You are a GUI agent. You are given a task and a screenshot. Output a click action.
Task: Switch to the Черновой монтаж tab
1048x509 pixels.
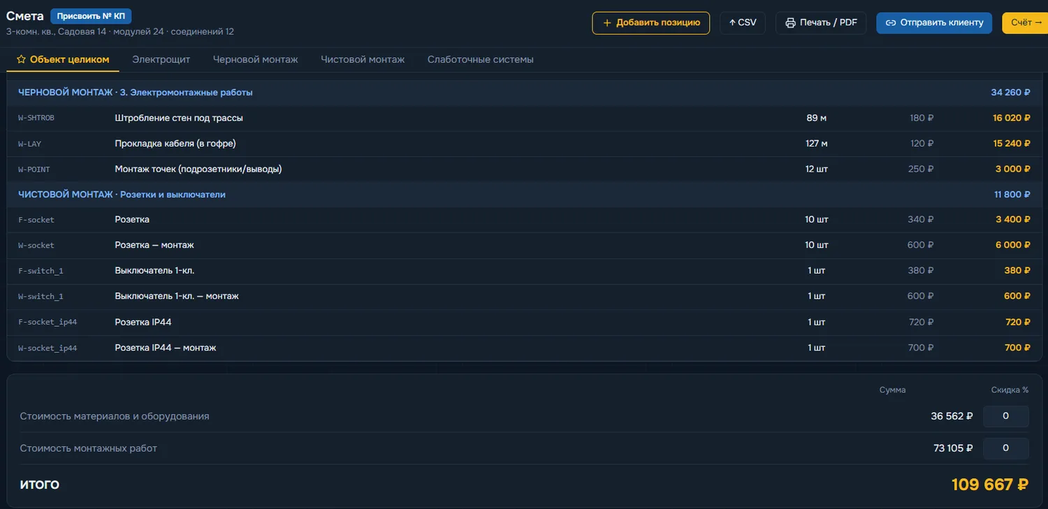pyautogui.click(x=256, y=59)
